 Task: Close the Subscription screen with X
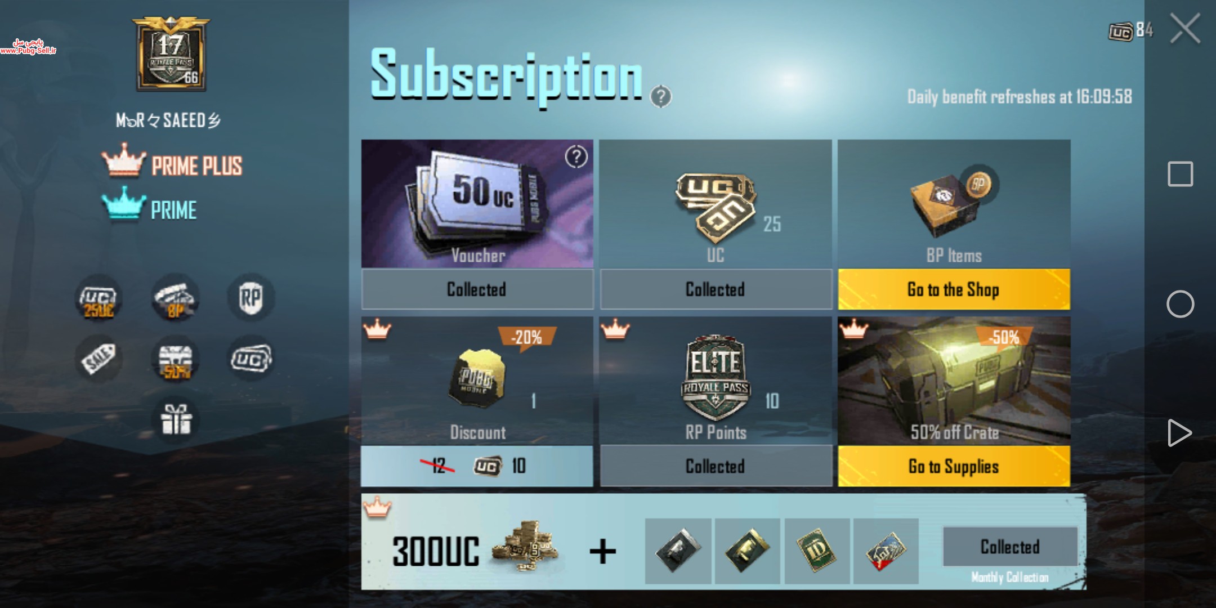1186,28
